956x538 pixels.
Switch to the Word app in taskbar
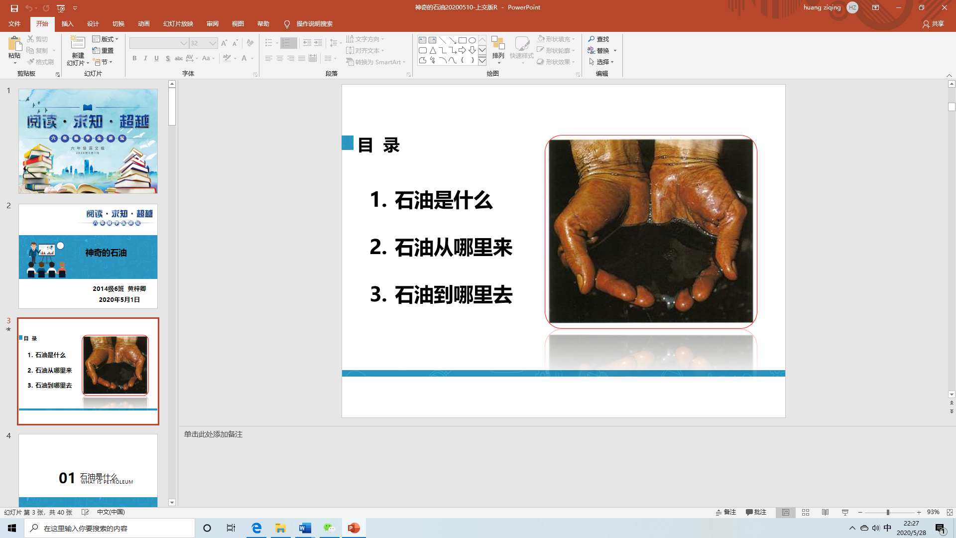pyautogui.click(x=305, y=528)
